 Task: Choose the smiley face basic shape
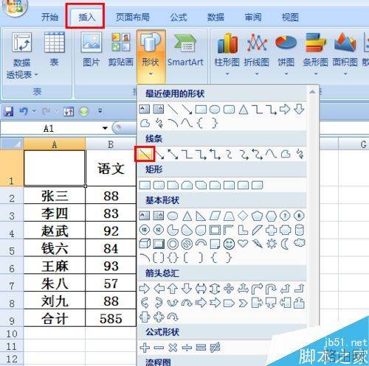coord(229,244)
